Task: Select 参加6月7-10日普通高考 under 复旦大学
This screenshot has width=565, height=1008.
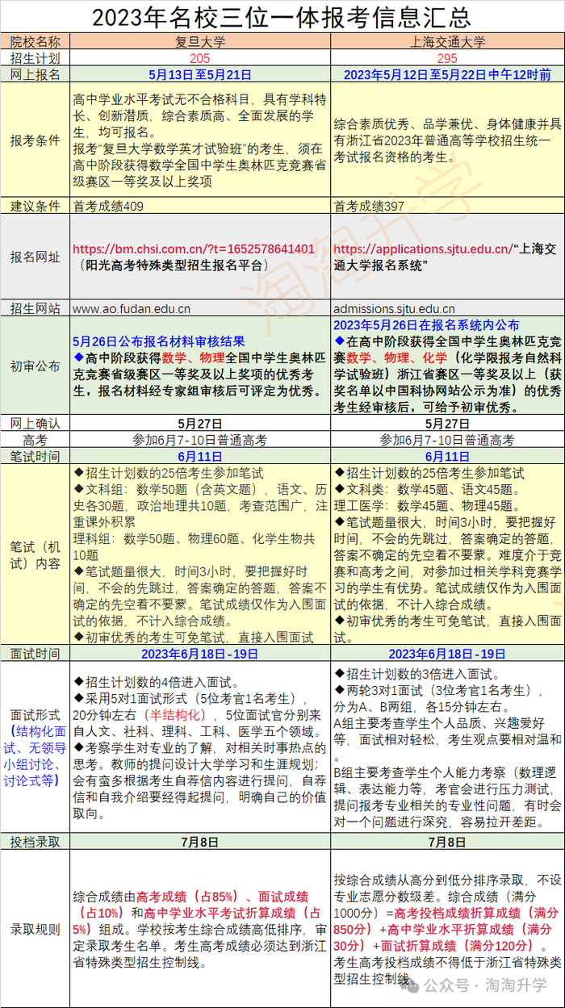Action: coord(200,440)
